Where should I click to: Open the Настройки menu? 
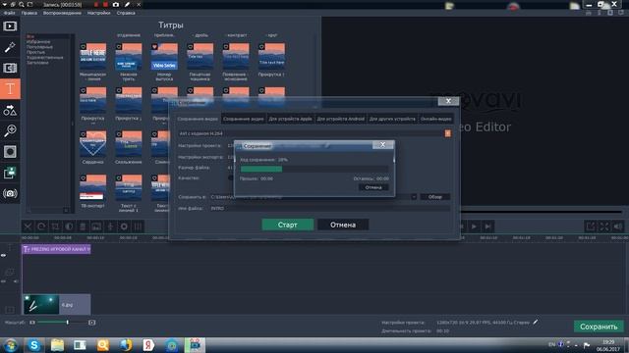[98, 13]
